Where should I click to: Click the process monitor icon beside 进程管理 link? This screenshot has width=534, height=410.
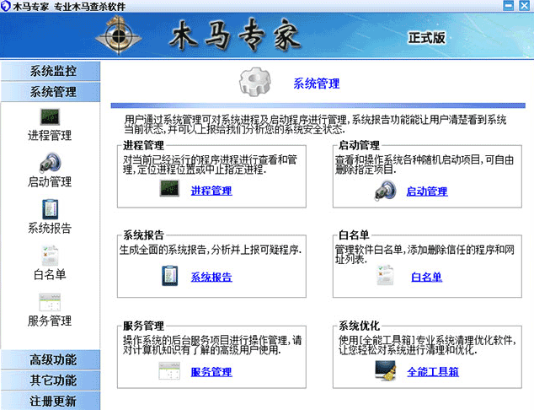(x=169, y=188)
